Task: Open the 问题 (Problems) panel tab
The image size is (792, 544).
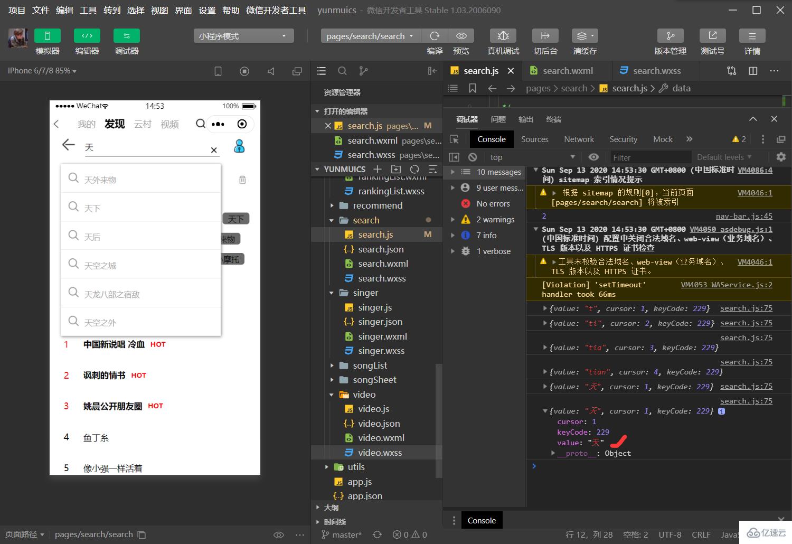Action: click(498, 119)
